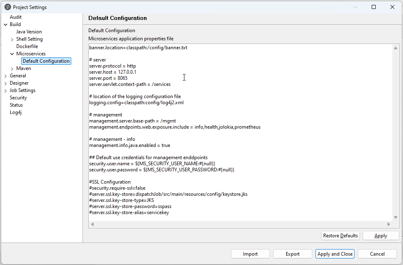Select the Log4j settings page
The height and width of the screenshot is (265, 403).
(x=15, y=112)
